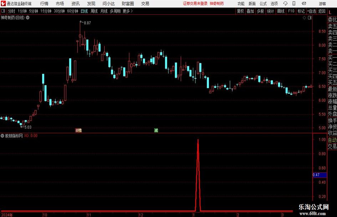The image size is (337, 217).
Task: Select the 日线 period tab
Action: [84, 11]
